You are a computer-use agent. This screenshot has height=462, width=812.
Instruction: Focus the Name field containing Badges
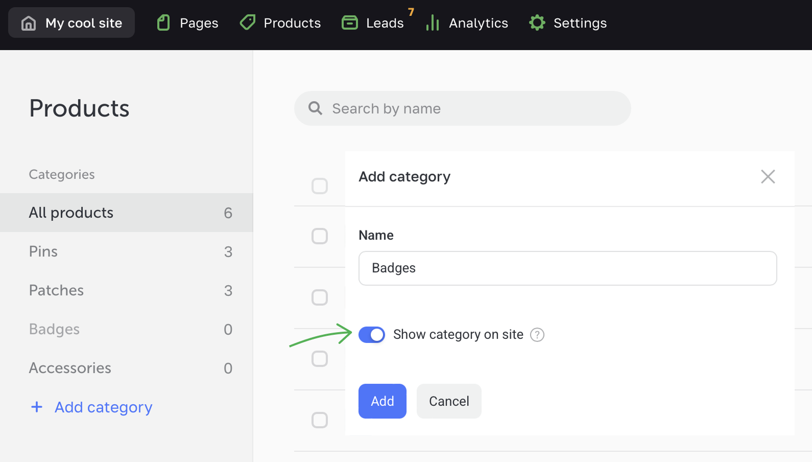[x=567, y=268]
